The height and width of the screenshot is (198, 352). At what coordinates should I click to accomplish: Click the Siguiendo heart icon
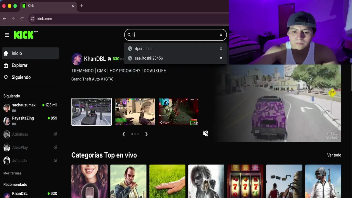pos(6,77)
